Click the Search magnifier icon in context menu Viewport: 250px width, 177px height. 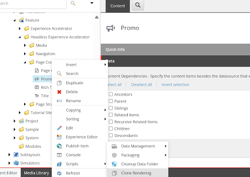click(x=59, y=74)
